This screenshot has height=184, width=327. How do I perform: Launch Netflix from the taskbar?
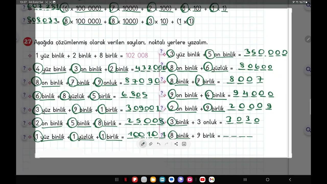point(125,180)
